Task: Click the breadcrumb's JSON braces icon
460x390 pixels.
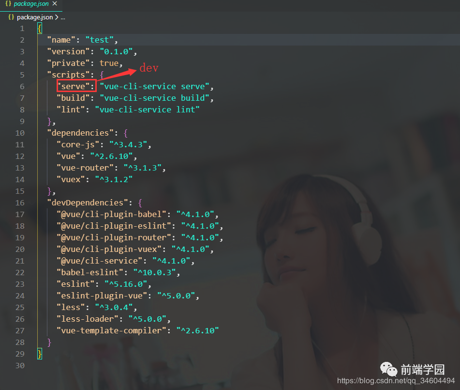Action: 11,17
